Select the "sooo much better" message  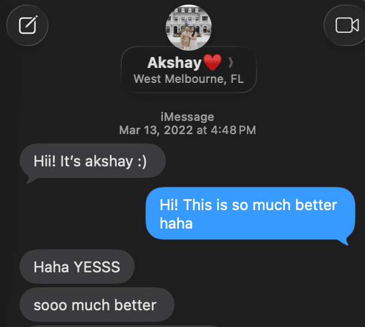tap(97, 305)
